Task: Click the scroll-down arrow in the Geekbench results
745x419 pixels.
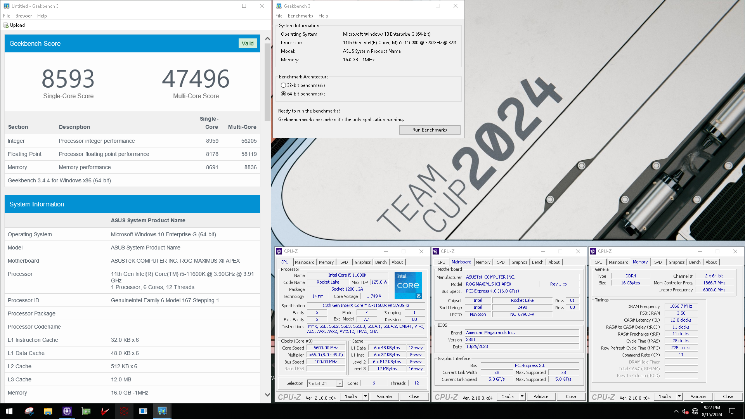Action: 267,395
